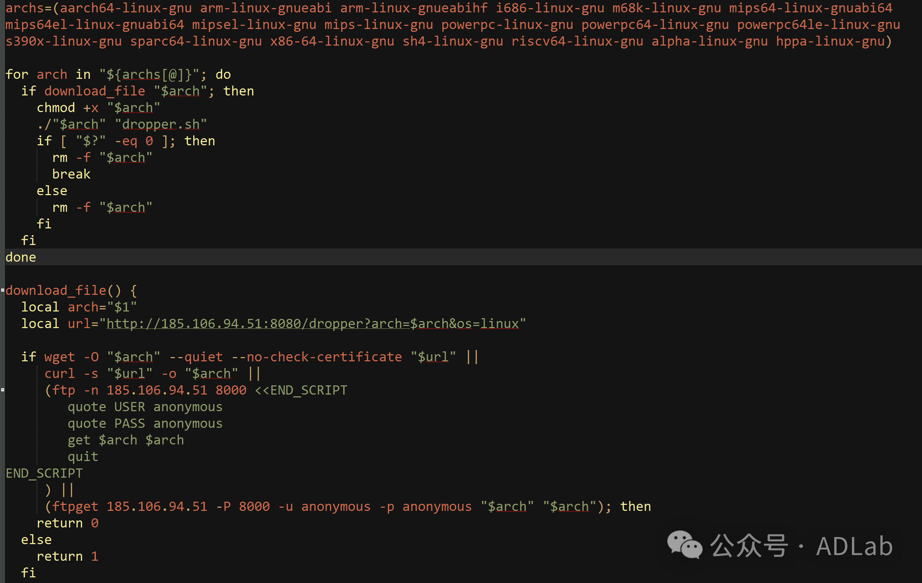The width and height of the screenshot is (922, 583).
Task: Click the "dropper.sh" string argument
Action: pos(161,124)
